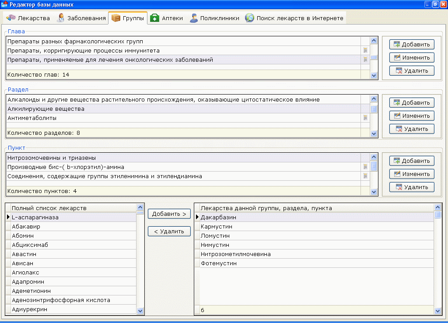Select 'Нитрозометилмочевина' in group drugs list

pos(317,254)
